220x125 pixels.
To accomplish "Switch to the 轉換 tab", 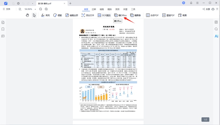I will click(x=109, y=9).
